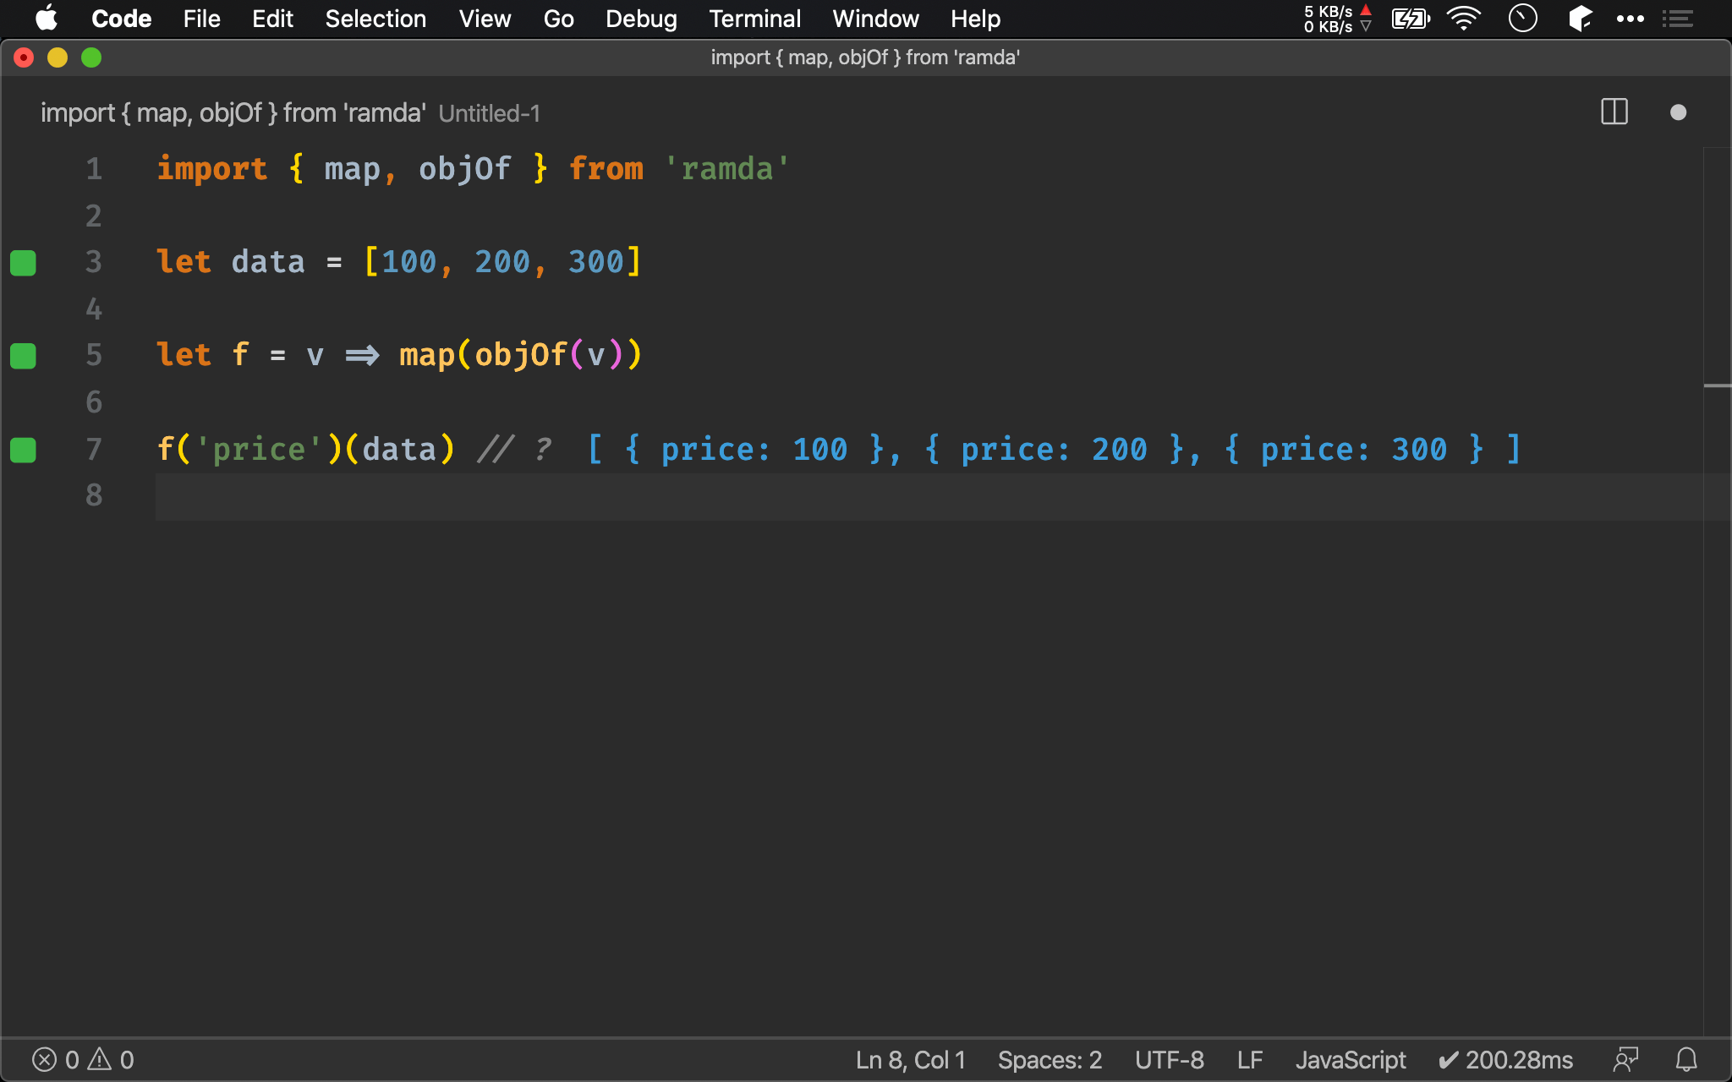Viewport: 1732px width, 1082px height.
Task: Open the Terminal menu
Action: (752, 19)
